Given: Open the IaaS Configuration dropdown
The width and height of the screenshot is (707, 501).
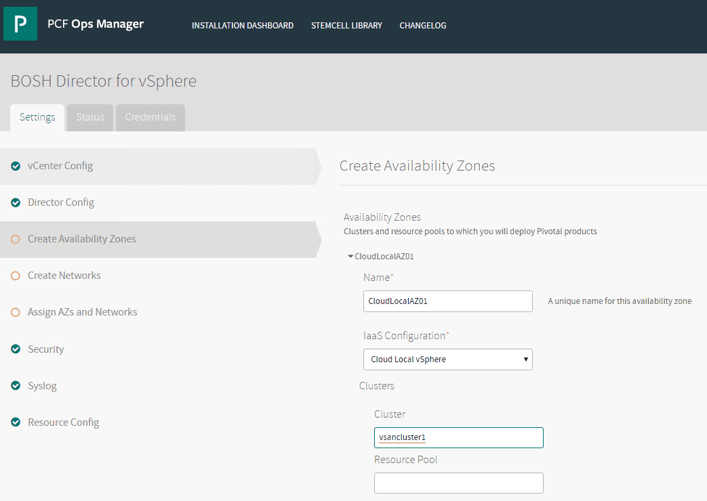Looking at the screenshot, I should click(x=447, y=360).
